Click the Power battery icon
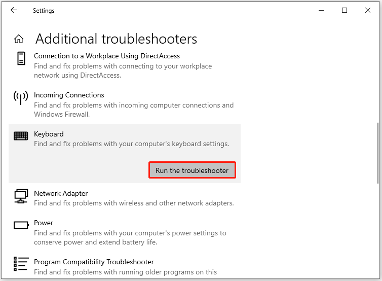The image size is (382, 281). 21,225
